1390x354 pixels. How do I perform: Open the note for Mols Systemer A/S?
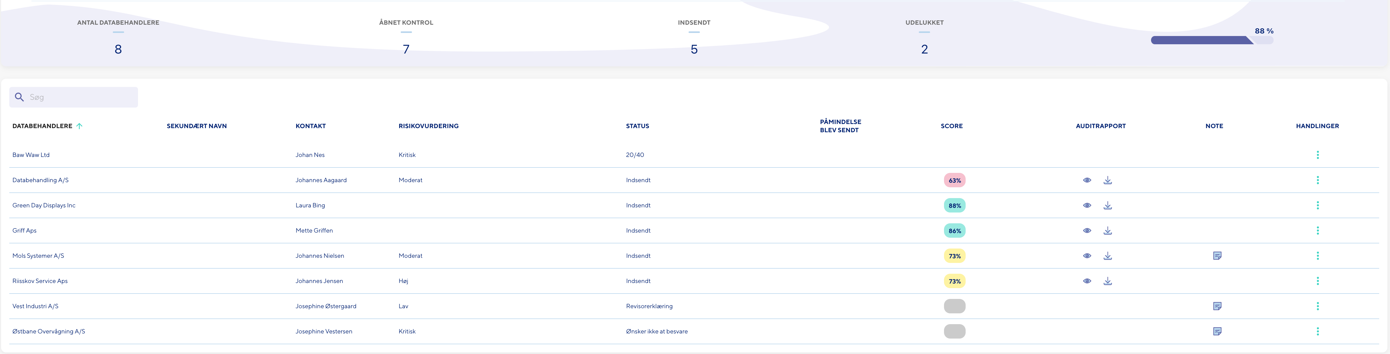(1217, 256)
